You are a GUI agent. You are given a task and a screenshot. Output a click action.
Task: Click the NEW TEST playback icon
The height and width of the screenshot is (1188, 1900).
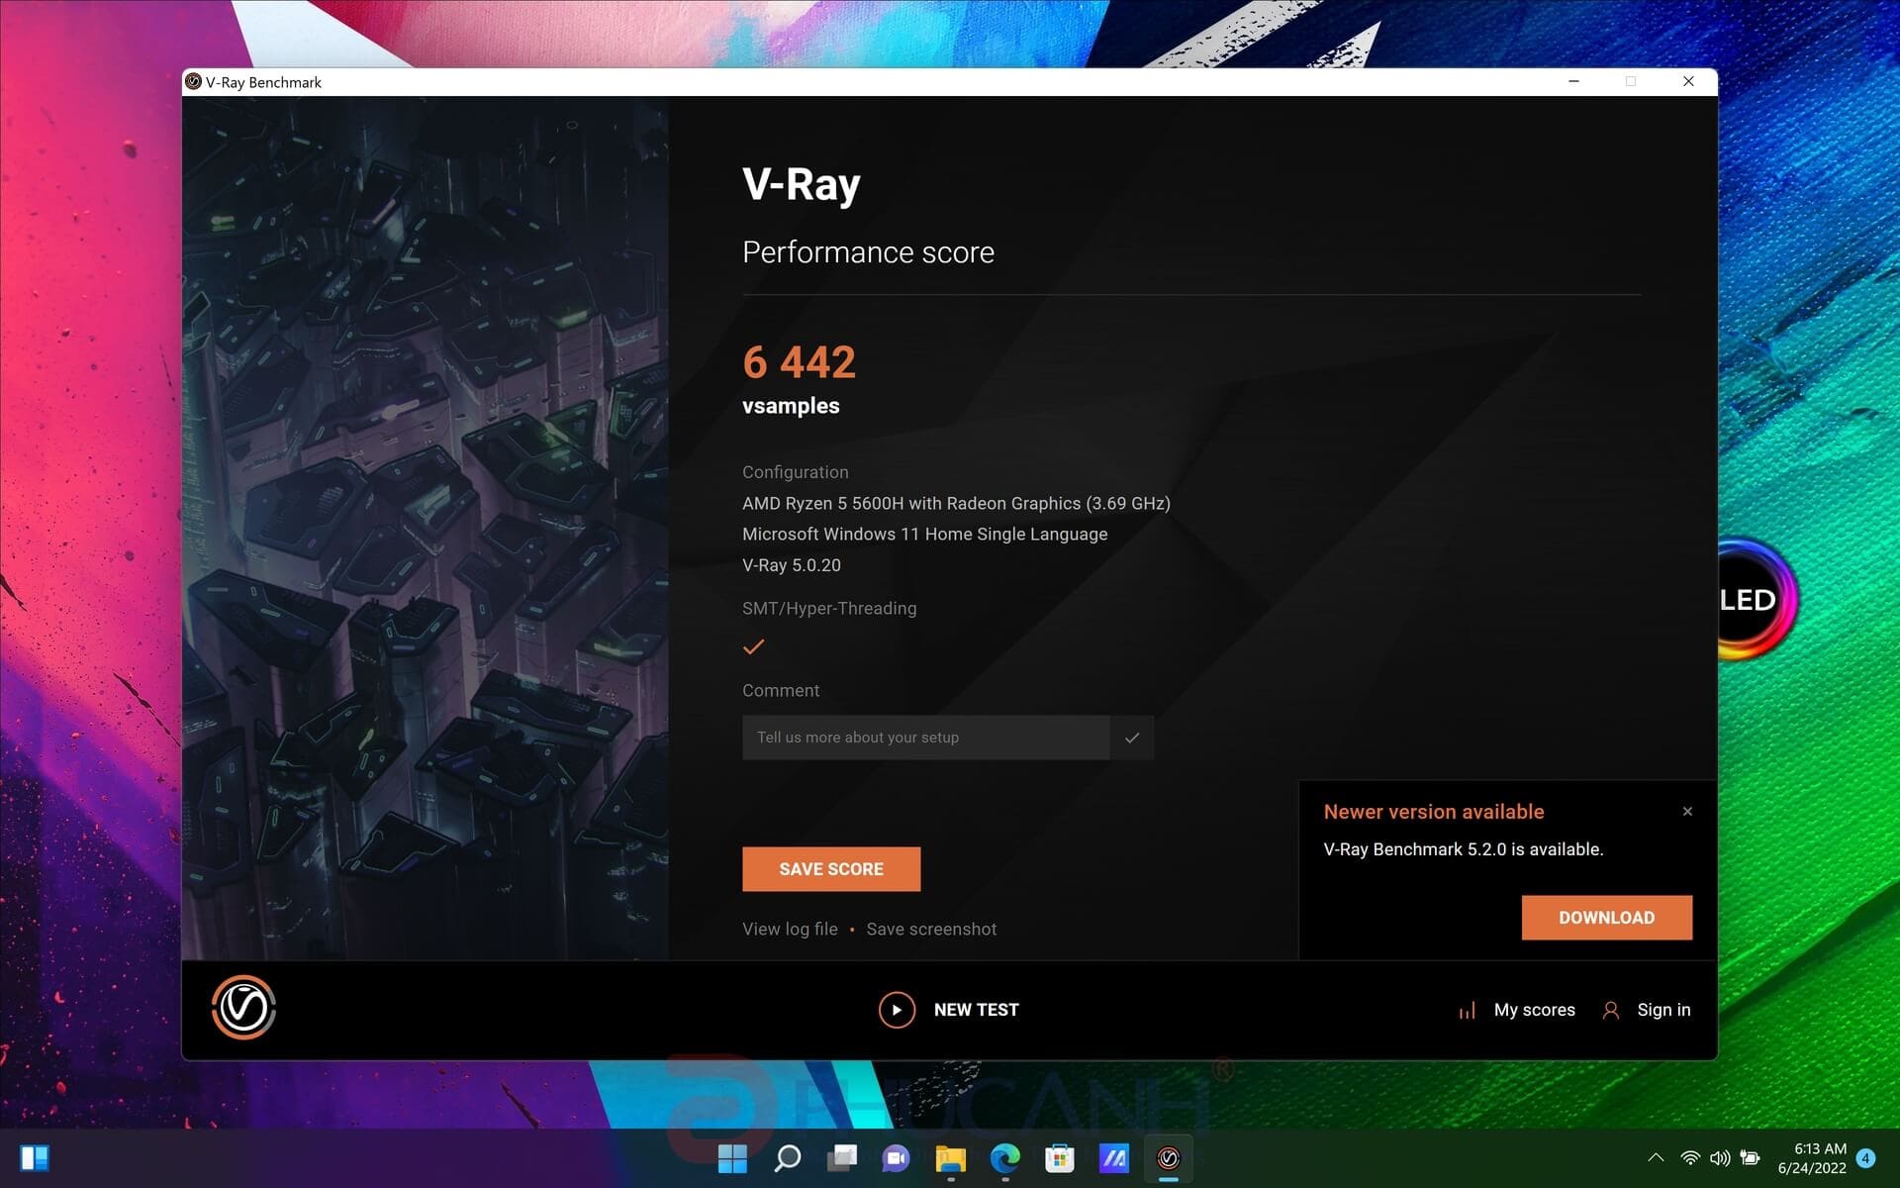click(896, 1009)
